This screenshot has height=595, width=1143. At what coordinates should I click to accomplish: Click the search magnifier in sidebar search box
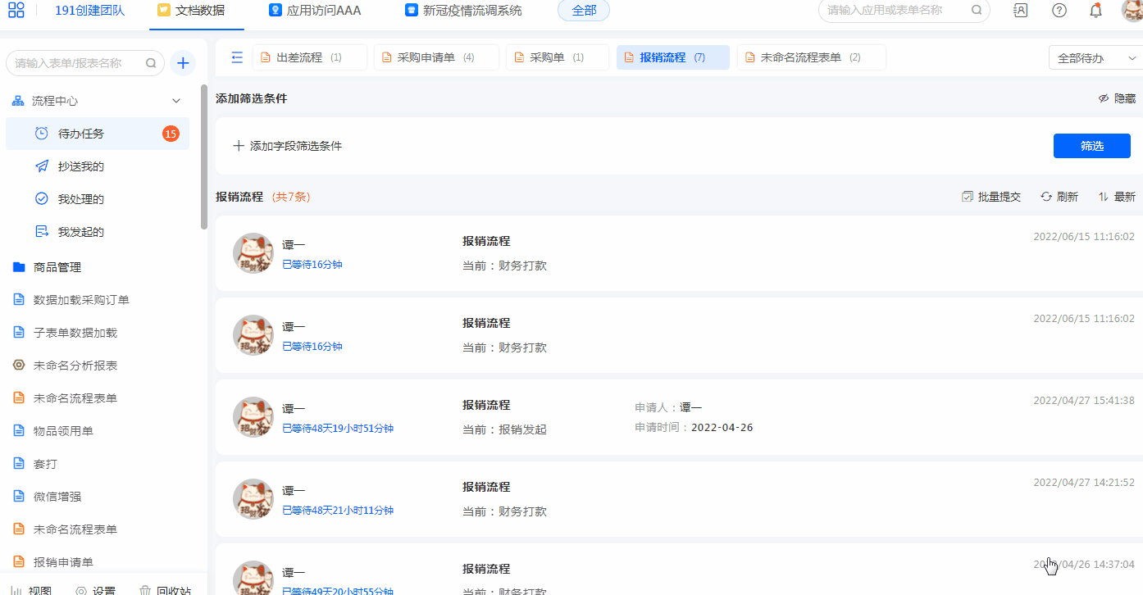pos(151,63)
